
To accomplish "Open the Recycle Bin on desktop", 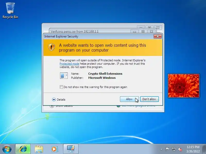I will click(x=10, y=11).
